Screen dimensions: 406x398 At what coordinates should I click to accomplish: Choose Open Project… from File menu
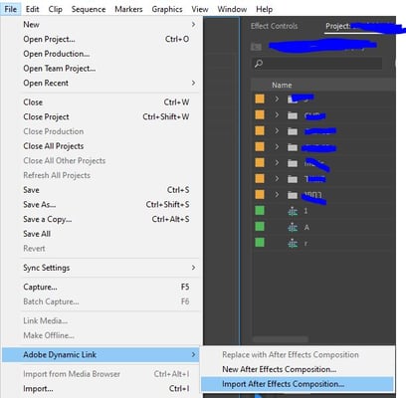click(101, 39)
